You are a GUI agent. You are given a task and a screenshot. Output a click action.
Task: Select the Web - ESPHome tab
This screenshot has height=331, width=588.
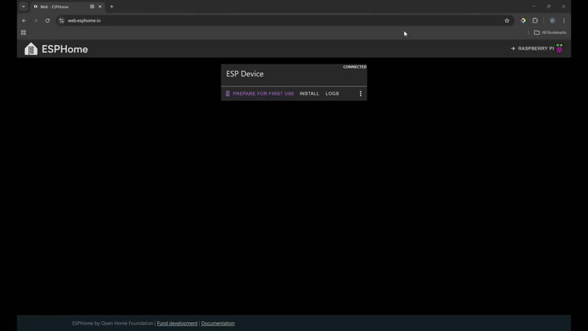click(x=60, y=7)
